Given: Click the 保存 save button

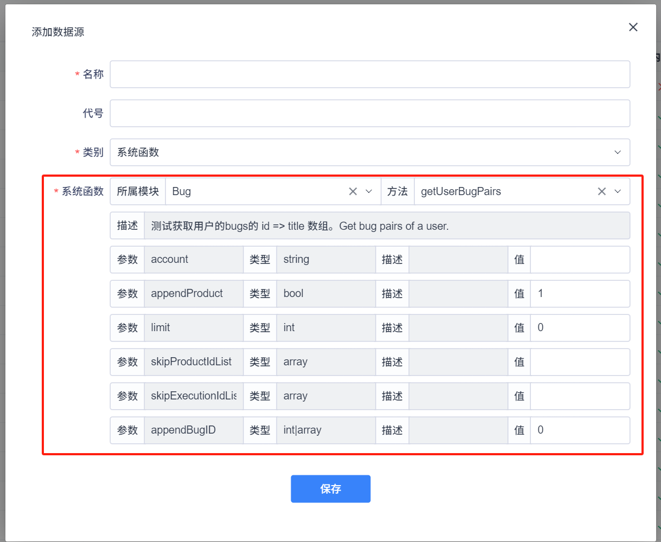Looking at the screenshot, I should coord(330,489).
